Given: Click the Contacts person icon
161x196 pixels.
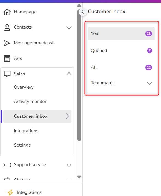Looking at the screenshot, I should (7, 27).
